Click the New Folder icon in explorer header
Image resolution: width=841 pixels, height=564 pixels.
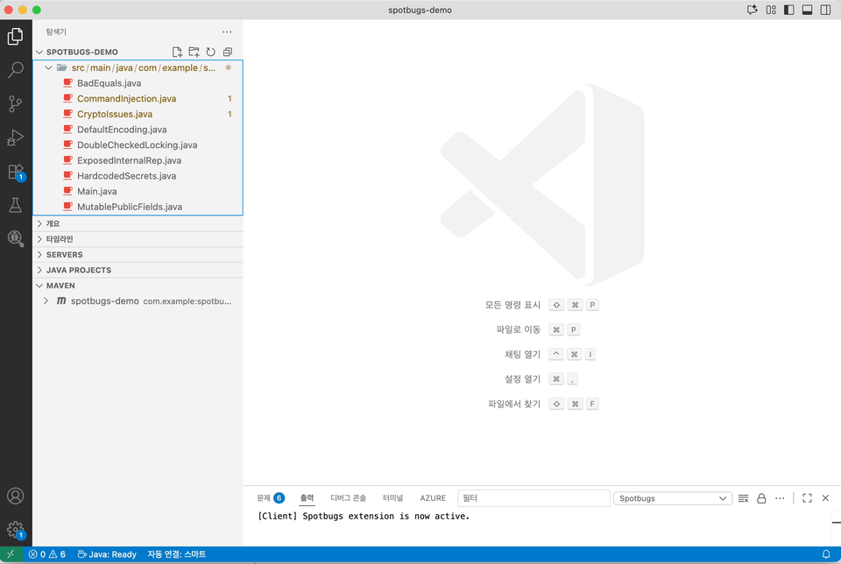(194, 52)
